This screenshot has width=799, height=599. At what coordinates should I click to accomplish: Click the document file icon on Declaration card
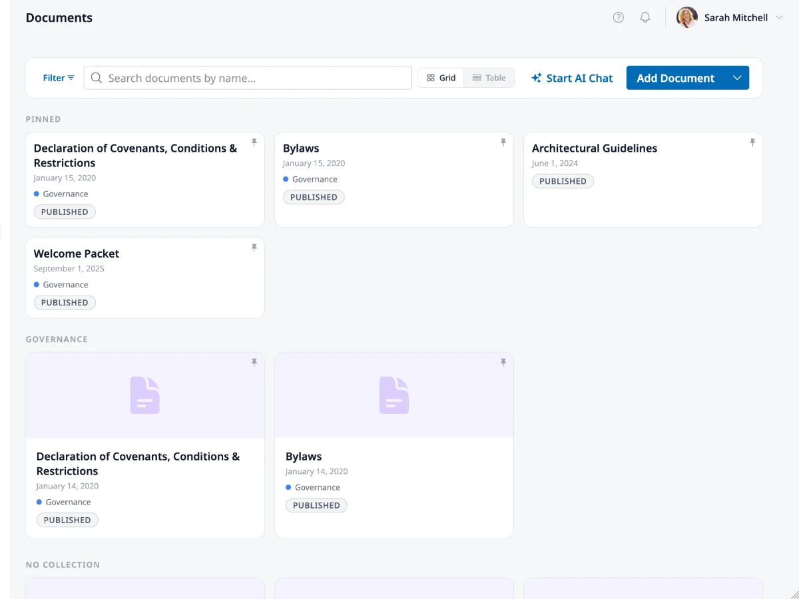144,395
